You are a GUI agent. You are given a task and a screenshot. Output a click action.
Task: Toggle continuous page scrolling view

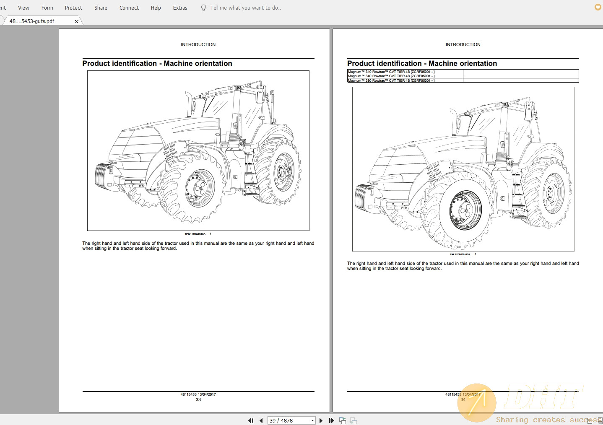(600, 421)
